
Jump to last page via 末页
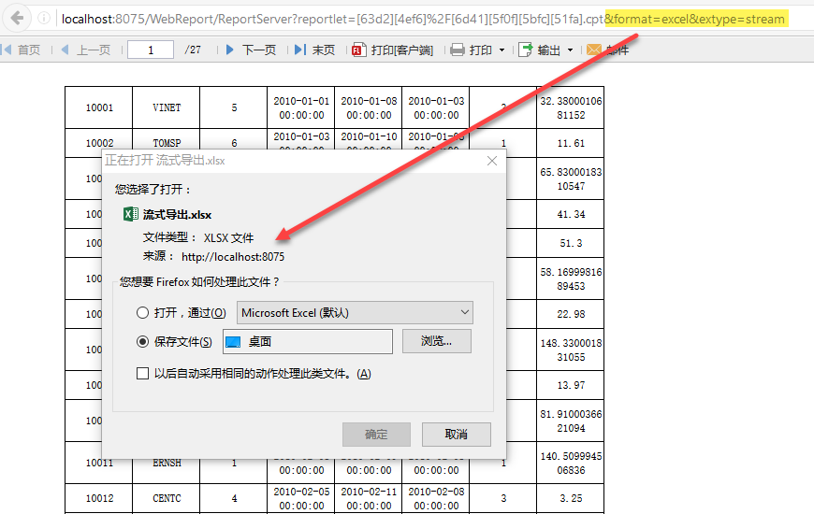(315, 50)
